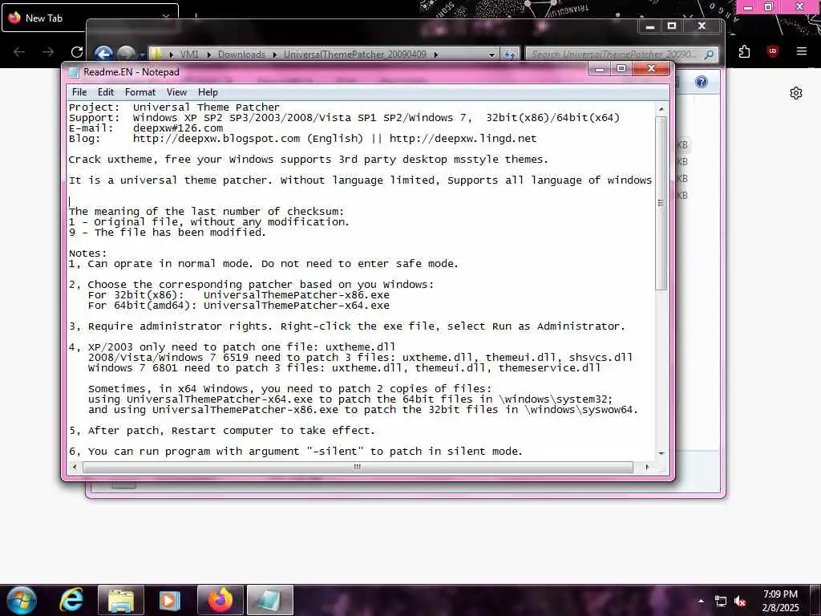821x616 pixels.
Task: Click the line '5, After patch, Restart computer'
Action: pyautogui.click(x=222, y=431)
